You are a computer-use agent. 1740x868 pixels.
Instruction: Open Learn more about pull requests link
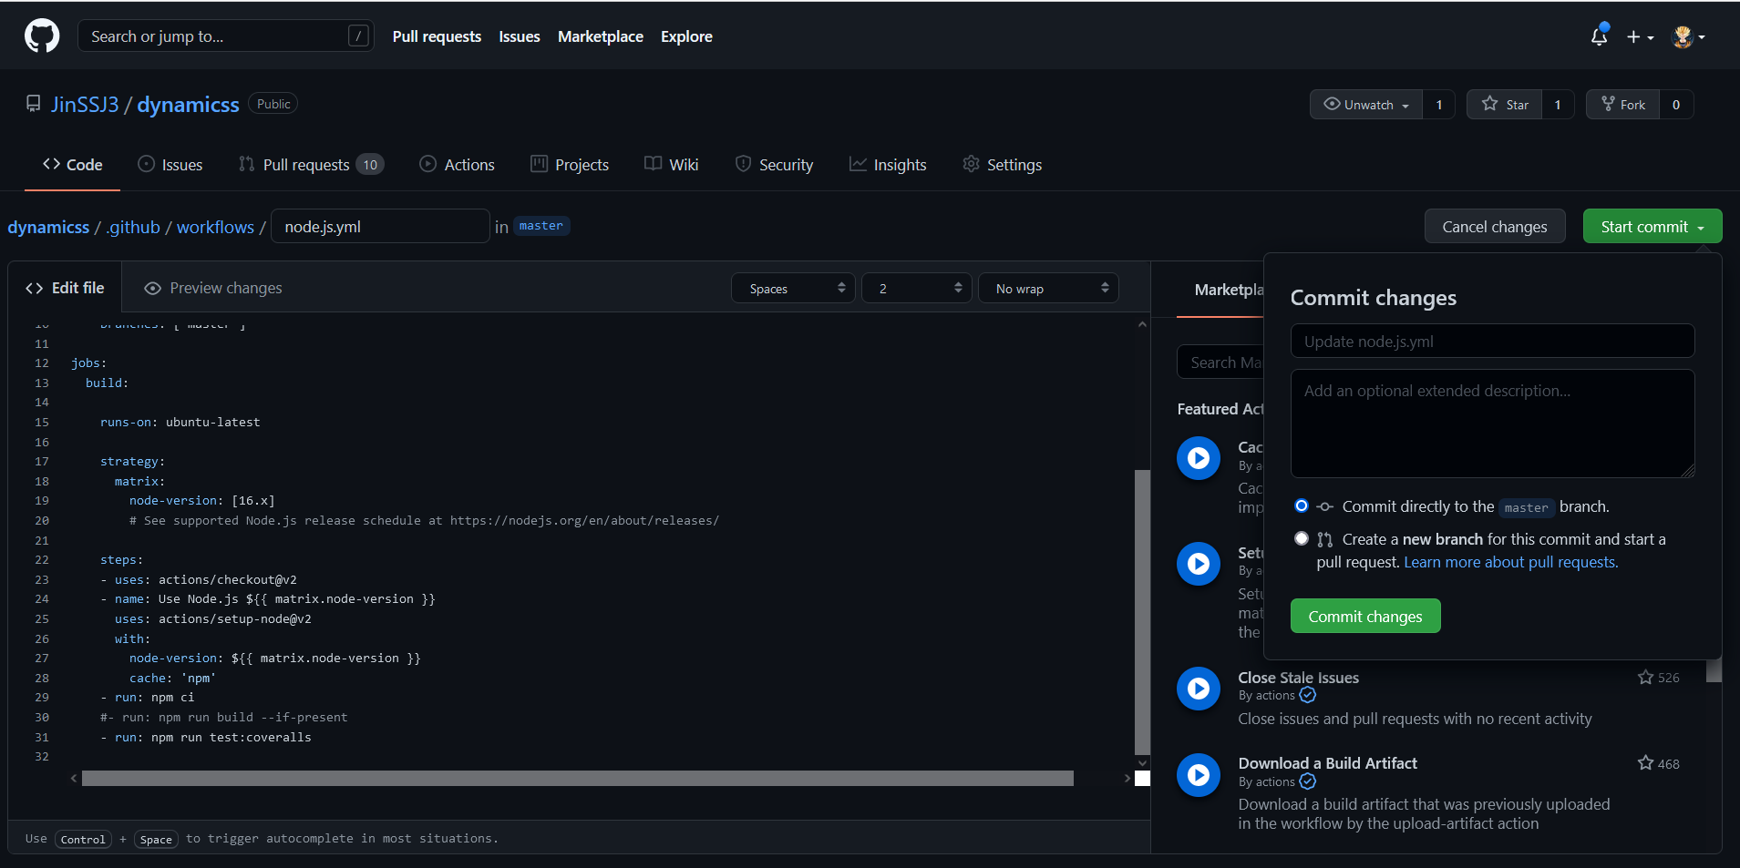pyautogui.click(x=1510, y=563)
